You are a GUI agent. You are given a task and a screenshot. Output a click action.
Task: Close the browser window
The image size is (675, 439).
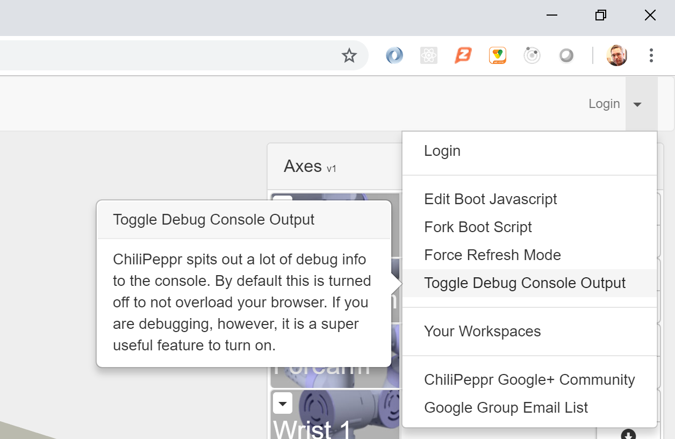coord(650,15)
